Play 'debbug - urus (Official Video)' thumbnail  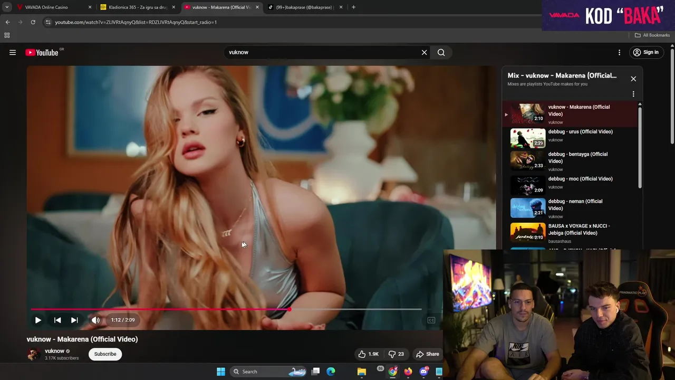pyautogui.click(x=528, y=138)
